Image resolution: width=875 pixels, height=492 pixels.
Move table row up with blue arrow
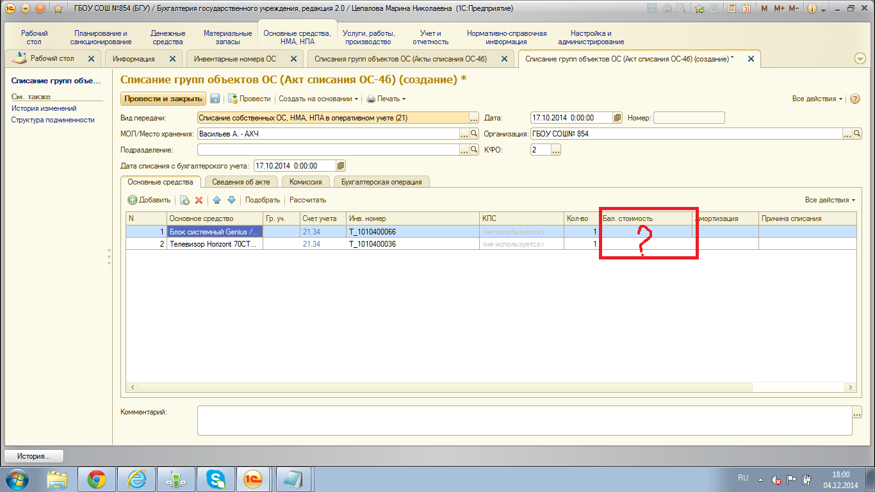click(x=217, y=200)
